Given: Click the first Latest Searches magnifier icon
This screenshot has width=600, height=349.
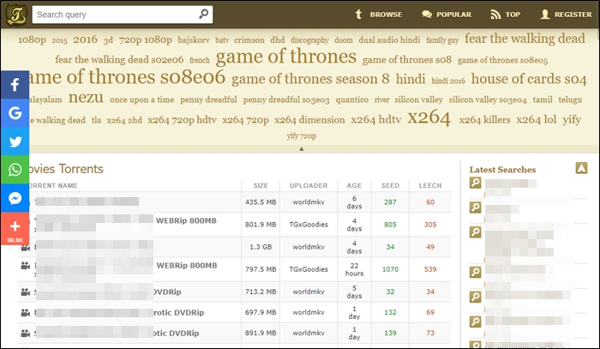Looking at the screenshot, I should point(475,183).
